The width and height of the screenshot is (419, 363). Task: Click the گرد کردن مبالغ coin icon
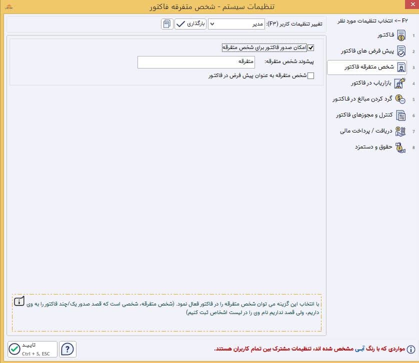pos(400,99)
